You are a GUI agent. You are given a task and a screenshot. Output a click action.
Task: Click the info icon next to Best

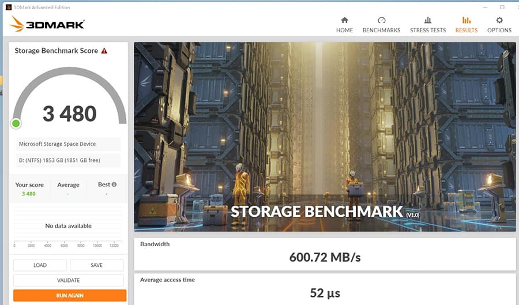click(114, 184)
